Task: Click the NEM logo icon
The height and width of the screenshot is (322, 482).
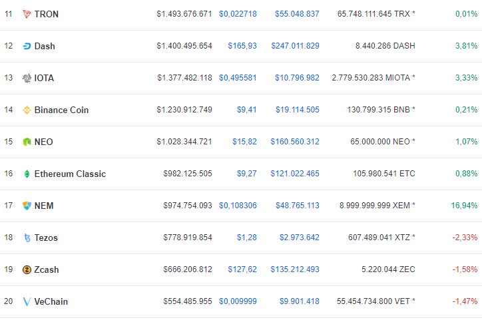Action: coord(27,206)
